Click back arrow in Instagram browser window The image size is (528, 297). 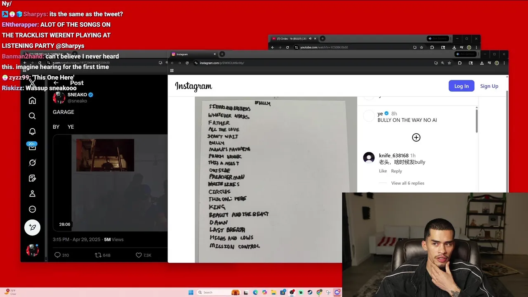[x=172, y=63]
